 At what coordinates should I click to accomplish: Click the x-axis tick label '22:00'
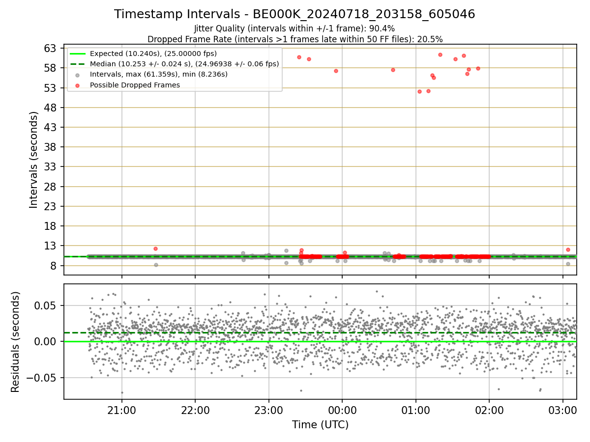coord(195,411)
